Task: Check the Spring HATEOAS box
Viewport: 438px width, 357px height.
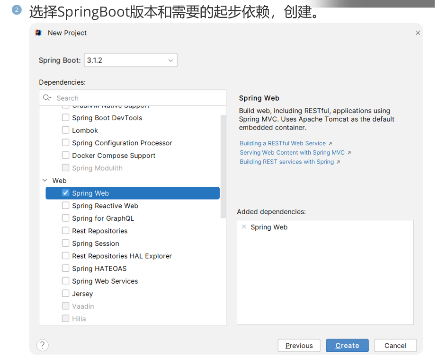Action: pos(65,268)
